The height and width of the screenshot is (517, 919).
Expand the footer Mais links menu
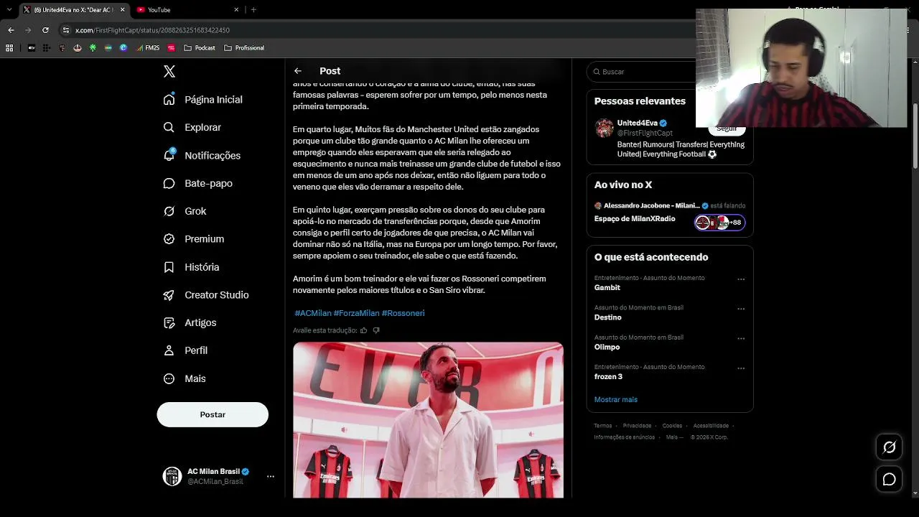tap(674, 437)
